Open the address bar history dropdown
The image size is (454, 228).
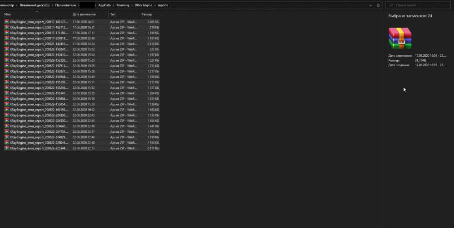pos(370,5)
